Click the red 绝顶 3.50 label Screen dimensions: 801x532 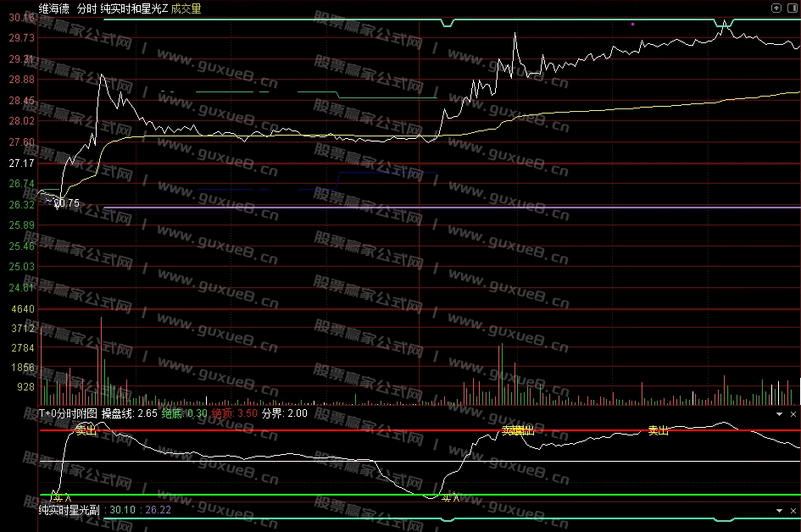tap(235, 413)
